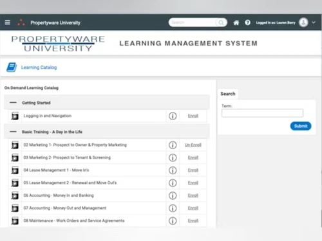Click the user avatar icon
The height and width of the screenshot is (241, 322).
point(303,22)
